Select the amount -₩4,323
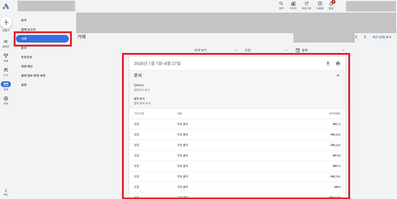This screenshot has height=199, width=397. click(335, 145)
